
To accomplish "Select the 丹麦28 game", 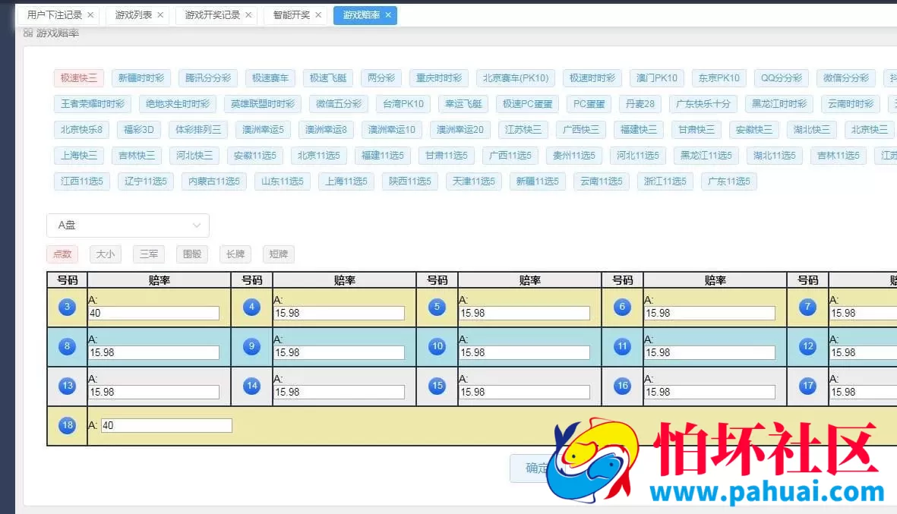I will [640, 103].
